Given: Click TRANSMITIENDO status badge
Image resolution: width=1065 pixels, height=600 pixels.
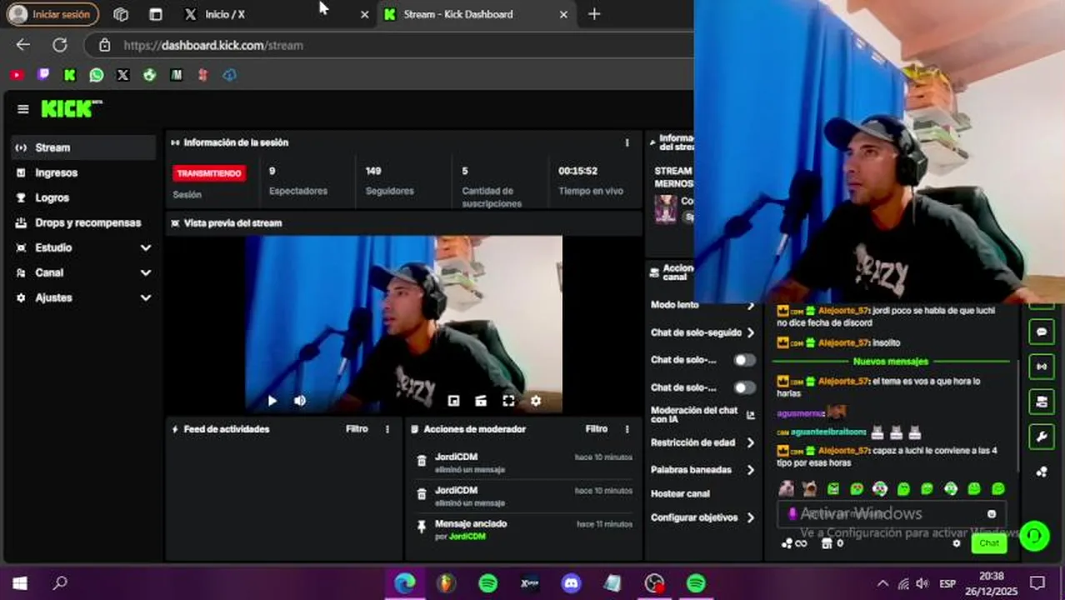Looking at the screenshot, I should (209, 173).
